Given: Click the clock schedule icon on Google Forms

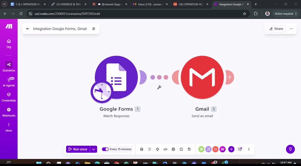Looking at the screenshot, I should (102, 92).
